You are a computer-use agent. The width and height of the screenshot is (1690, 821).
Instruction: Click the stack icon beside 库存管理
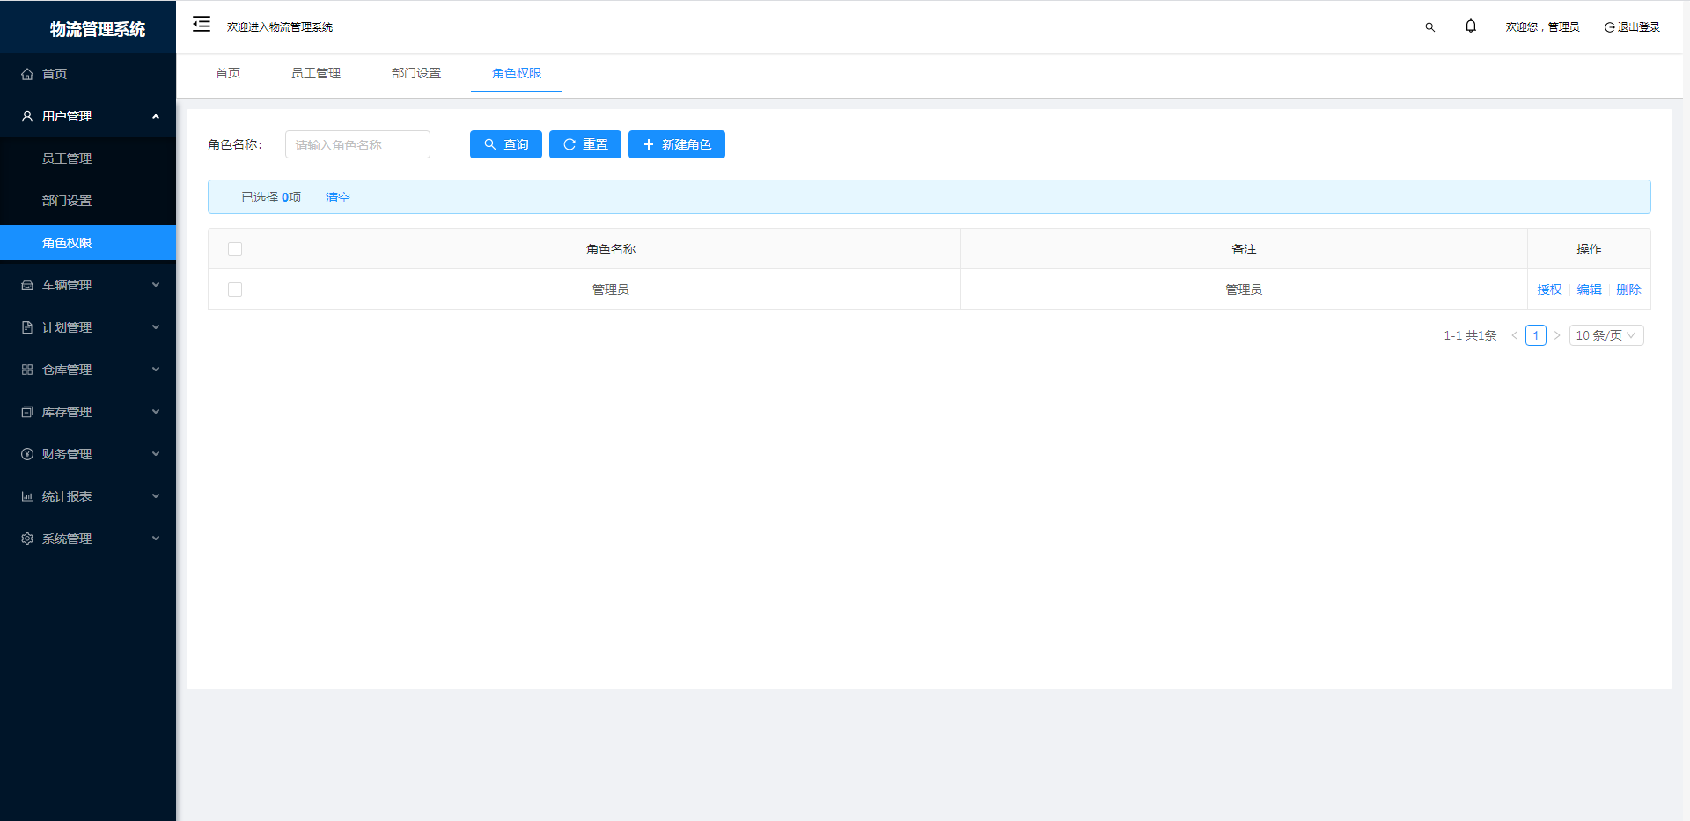27,412
